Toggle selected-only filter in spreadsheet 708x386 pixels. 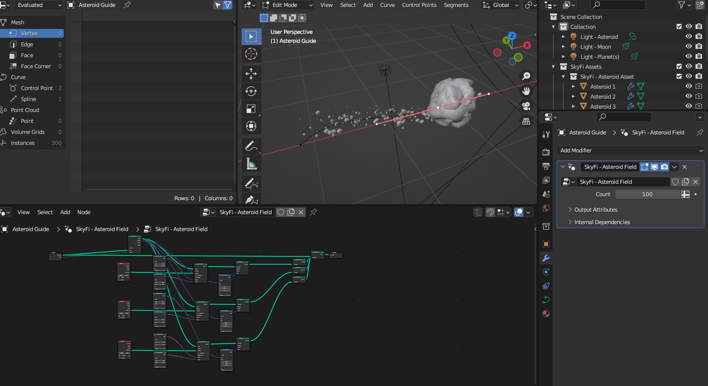[218, 5]
